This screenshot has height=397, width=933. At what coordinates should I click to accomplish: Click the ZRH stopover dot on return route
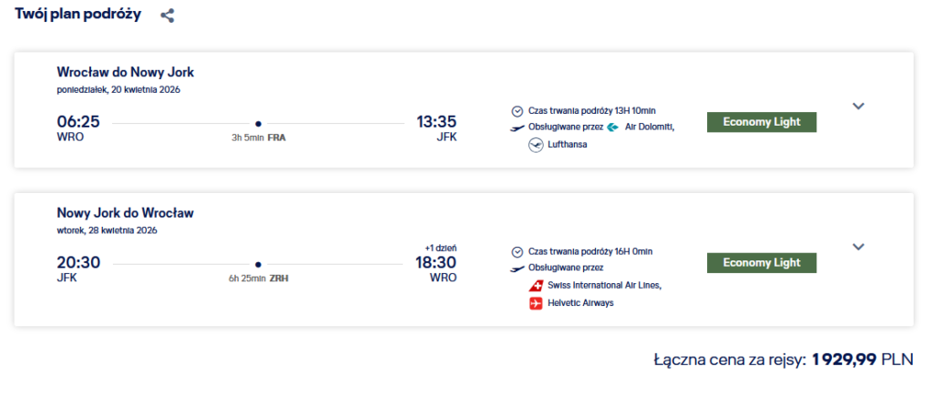pos(258,264)
